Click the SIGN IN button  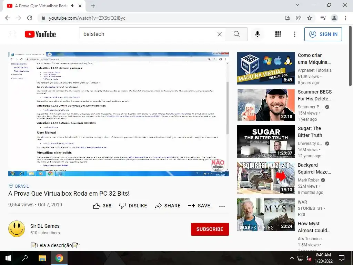323,34
